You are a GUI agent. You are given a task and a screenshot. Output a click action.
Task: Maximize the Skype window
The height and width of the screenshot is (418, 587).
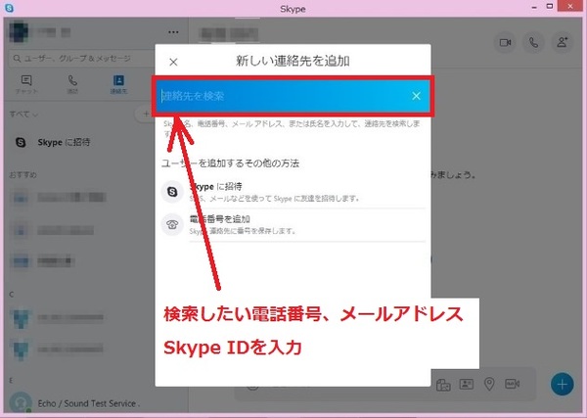[x=550, y=7]
